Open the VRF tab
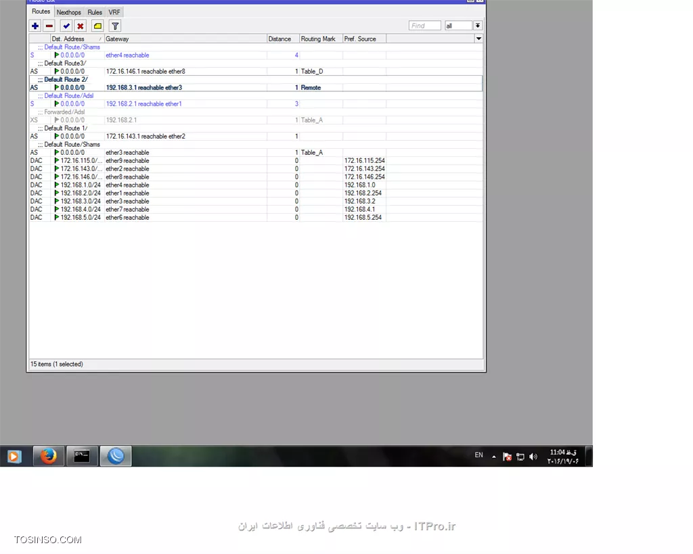Image resolution: width=693 pixels, height=554 pixels. click(x=114, y=12)
